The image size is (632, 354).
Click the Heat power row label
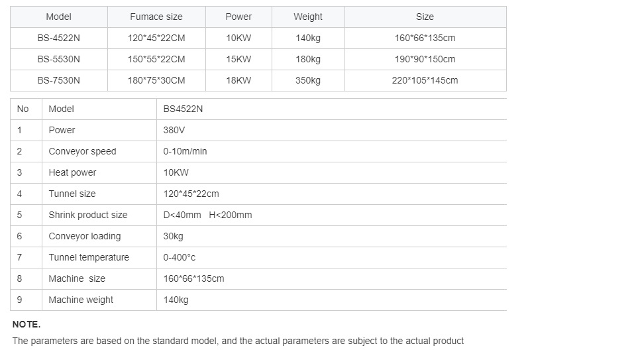[73, 172]
